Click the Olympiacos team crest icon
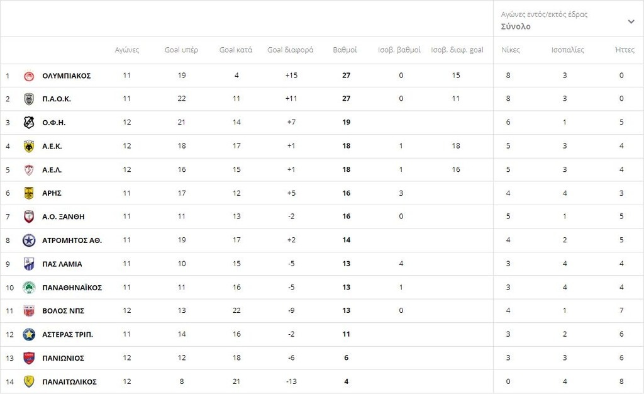 click(x=29, y=76)
